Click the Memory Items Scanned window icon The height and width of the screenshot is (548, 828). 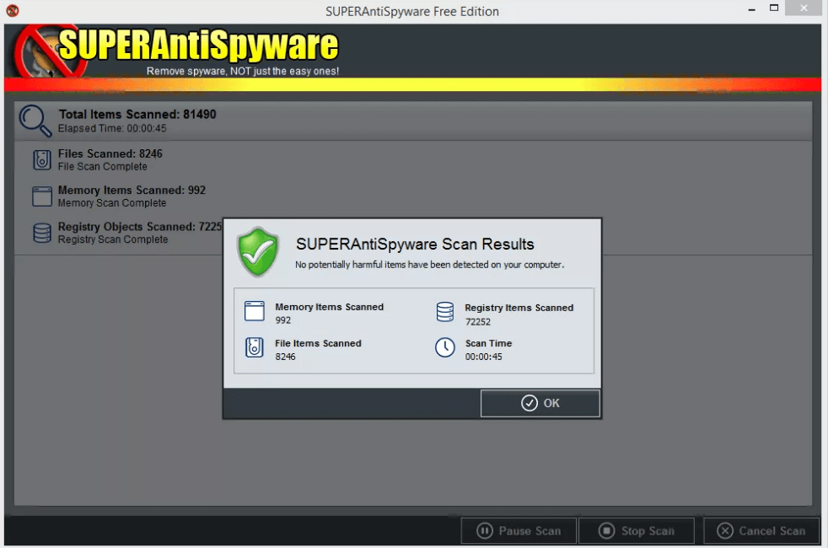40,196
